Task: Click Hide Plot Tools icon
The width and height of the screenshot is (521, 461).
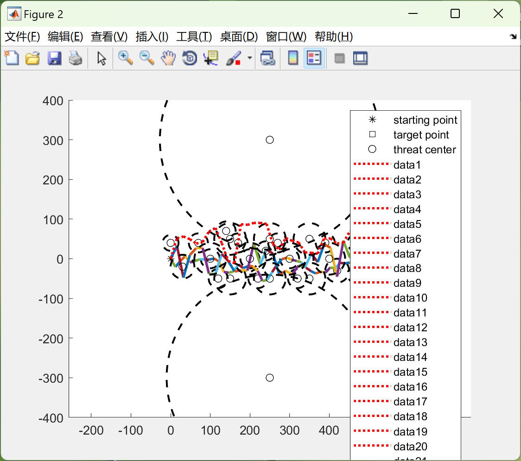Action: click(339, 58)
